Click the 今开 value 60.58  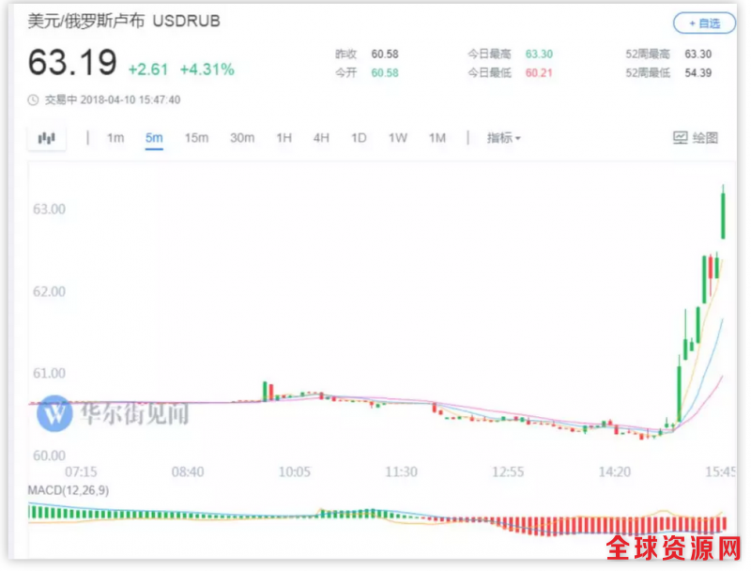[385, 73]
